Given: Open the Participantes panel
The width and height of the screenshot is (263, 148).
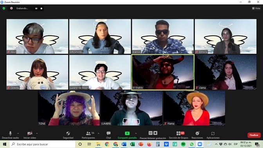Looking at the screenshot, I should pyautogui.click(x=88, y=135).
